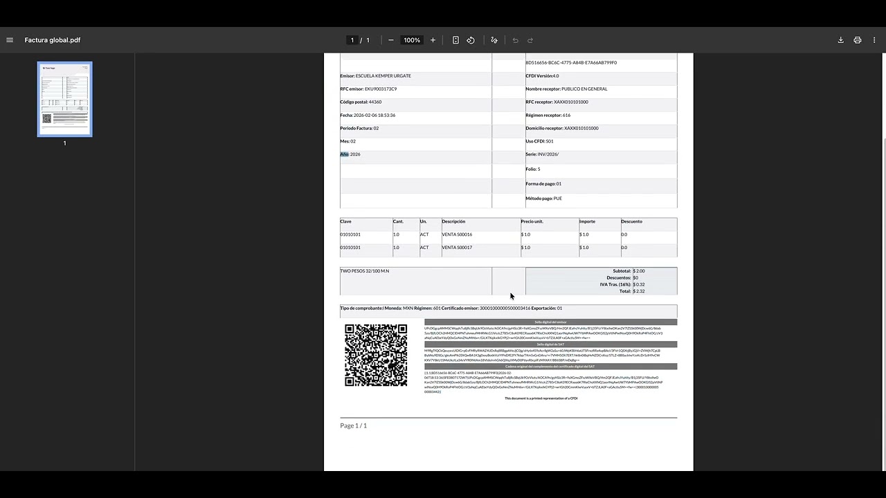The height and width of the screenshot is (498, 886).
Task: Click the 'Emisor: ESCUELA KEMPER URGATE' line
Action: coord(375,76)
